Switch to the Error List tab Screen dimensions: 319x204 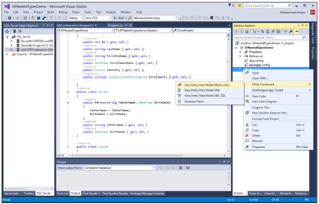(x=63, y=193)
